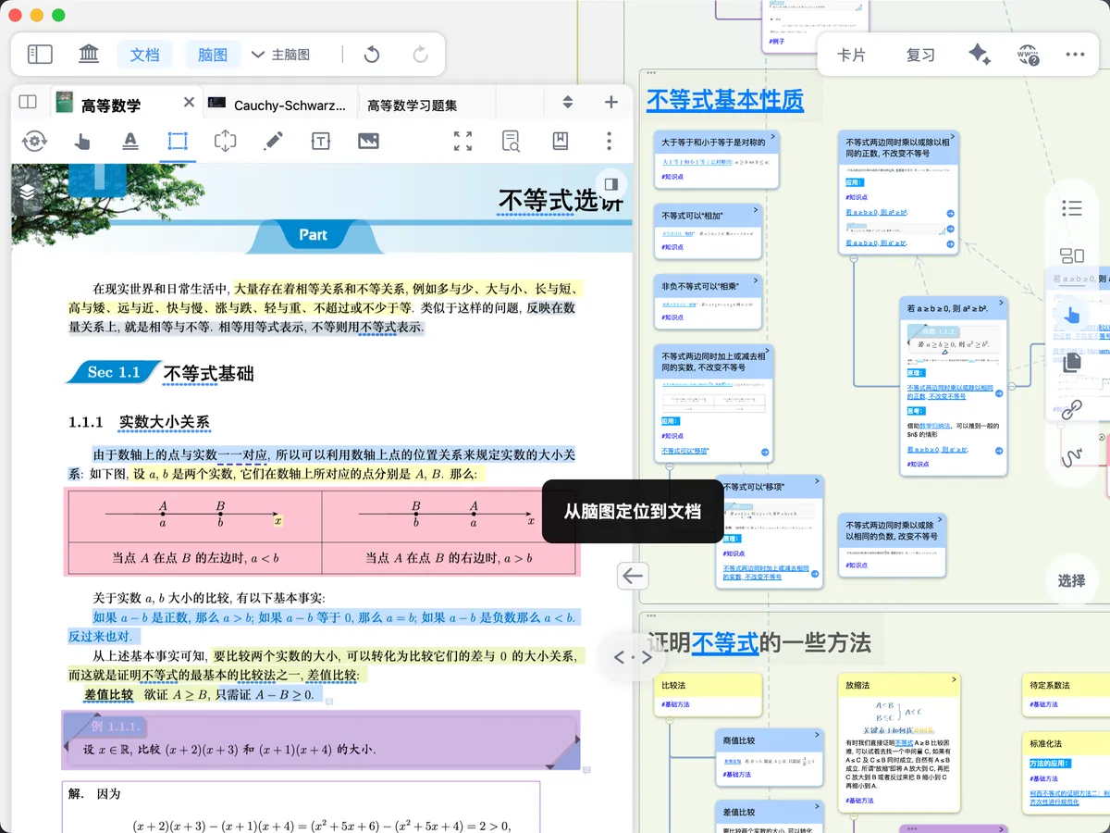This screenshot has width=1110, height=833.
Task: Toggle the 选择 selection mode
Action: (1071, 581)
